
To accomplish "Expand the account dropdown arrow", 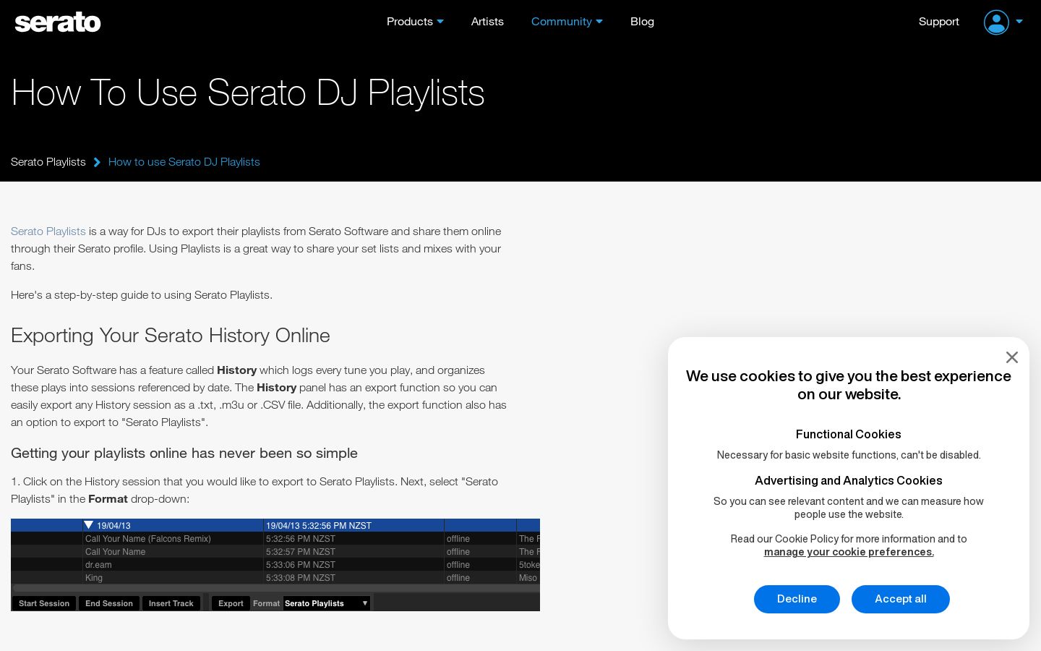I will 1019,22.
